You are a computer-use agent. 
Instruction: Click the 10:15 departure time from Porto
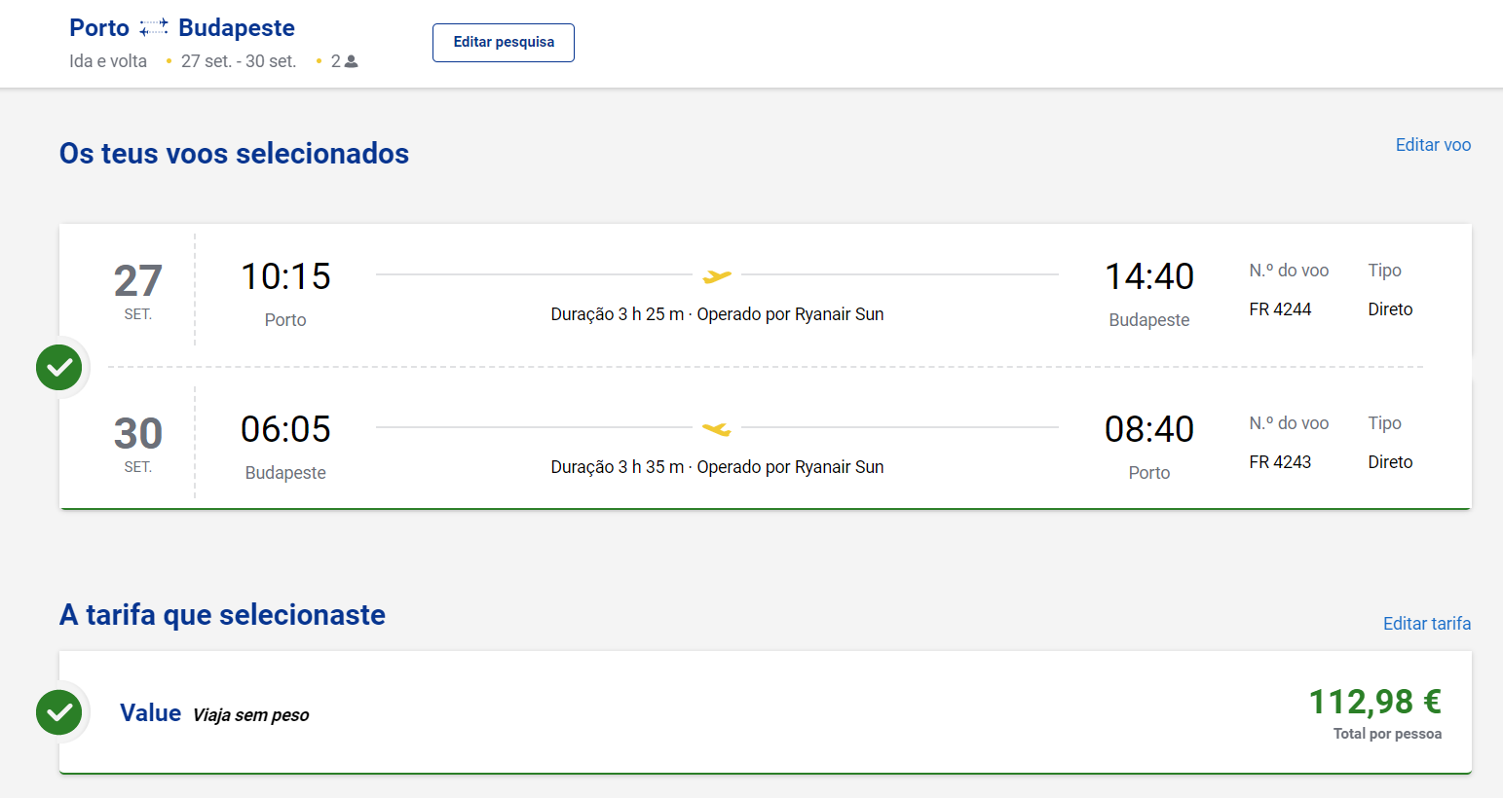click(x=285, y=277)
